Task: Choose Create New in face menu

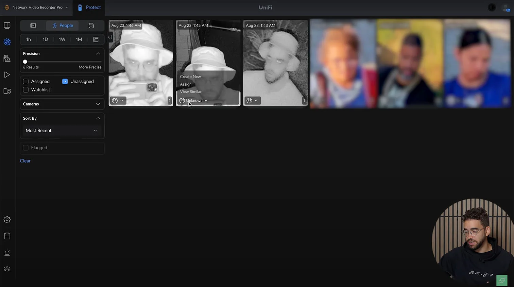Action: [190, 77]
